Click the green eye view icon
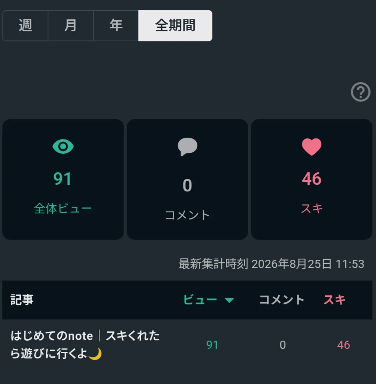 [63, 147]
